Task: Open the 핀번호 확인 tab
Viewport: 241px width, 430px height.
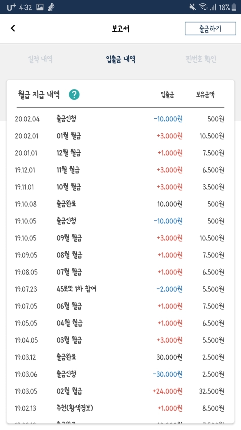Action: 201,59
